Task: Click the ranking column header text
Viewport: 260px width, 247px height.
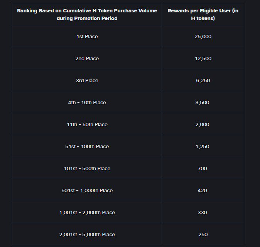Action: (x=87, y=14)
